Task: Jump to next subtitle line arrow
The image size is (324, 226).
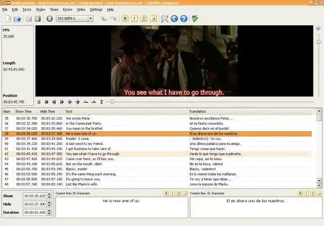Action: tap(77, 102)
